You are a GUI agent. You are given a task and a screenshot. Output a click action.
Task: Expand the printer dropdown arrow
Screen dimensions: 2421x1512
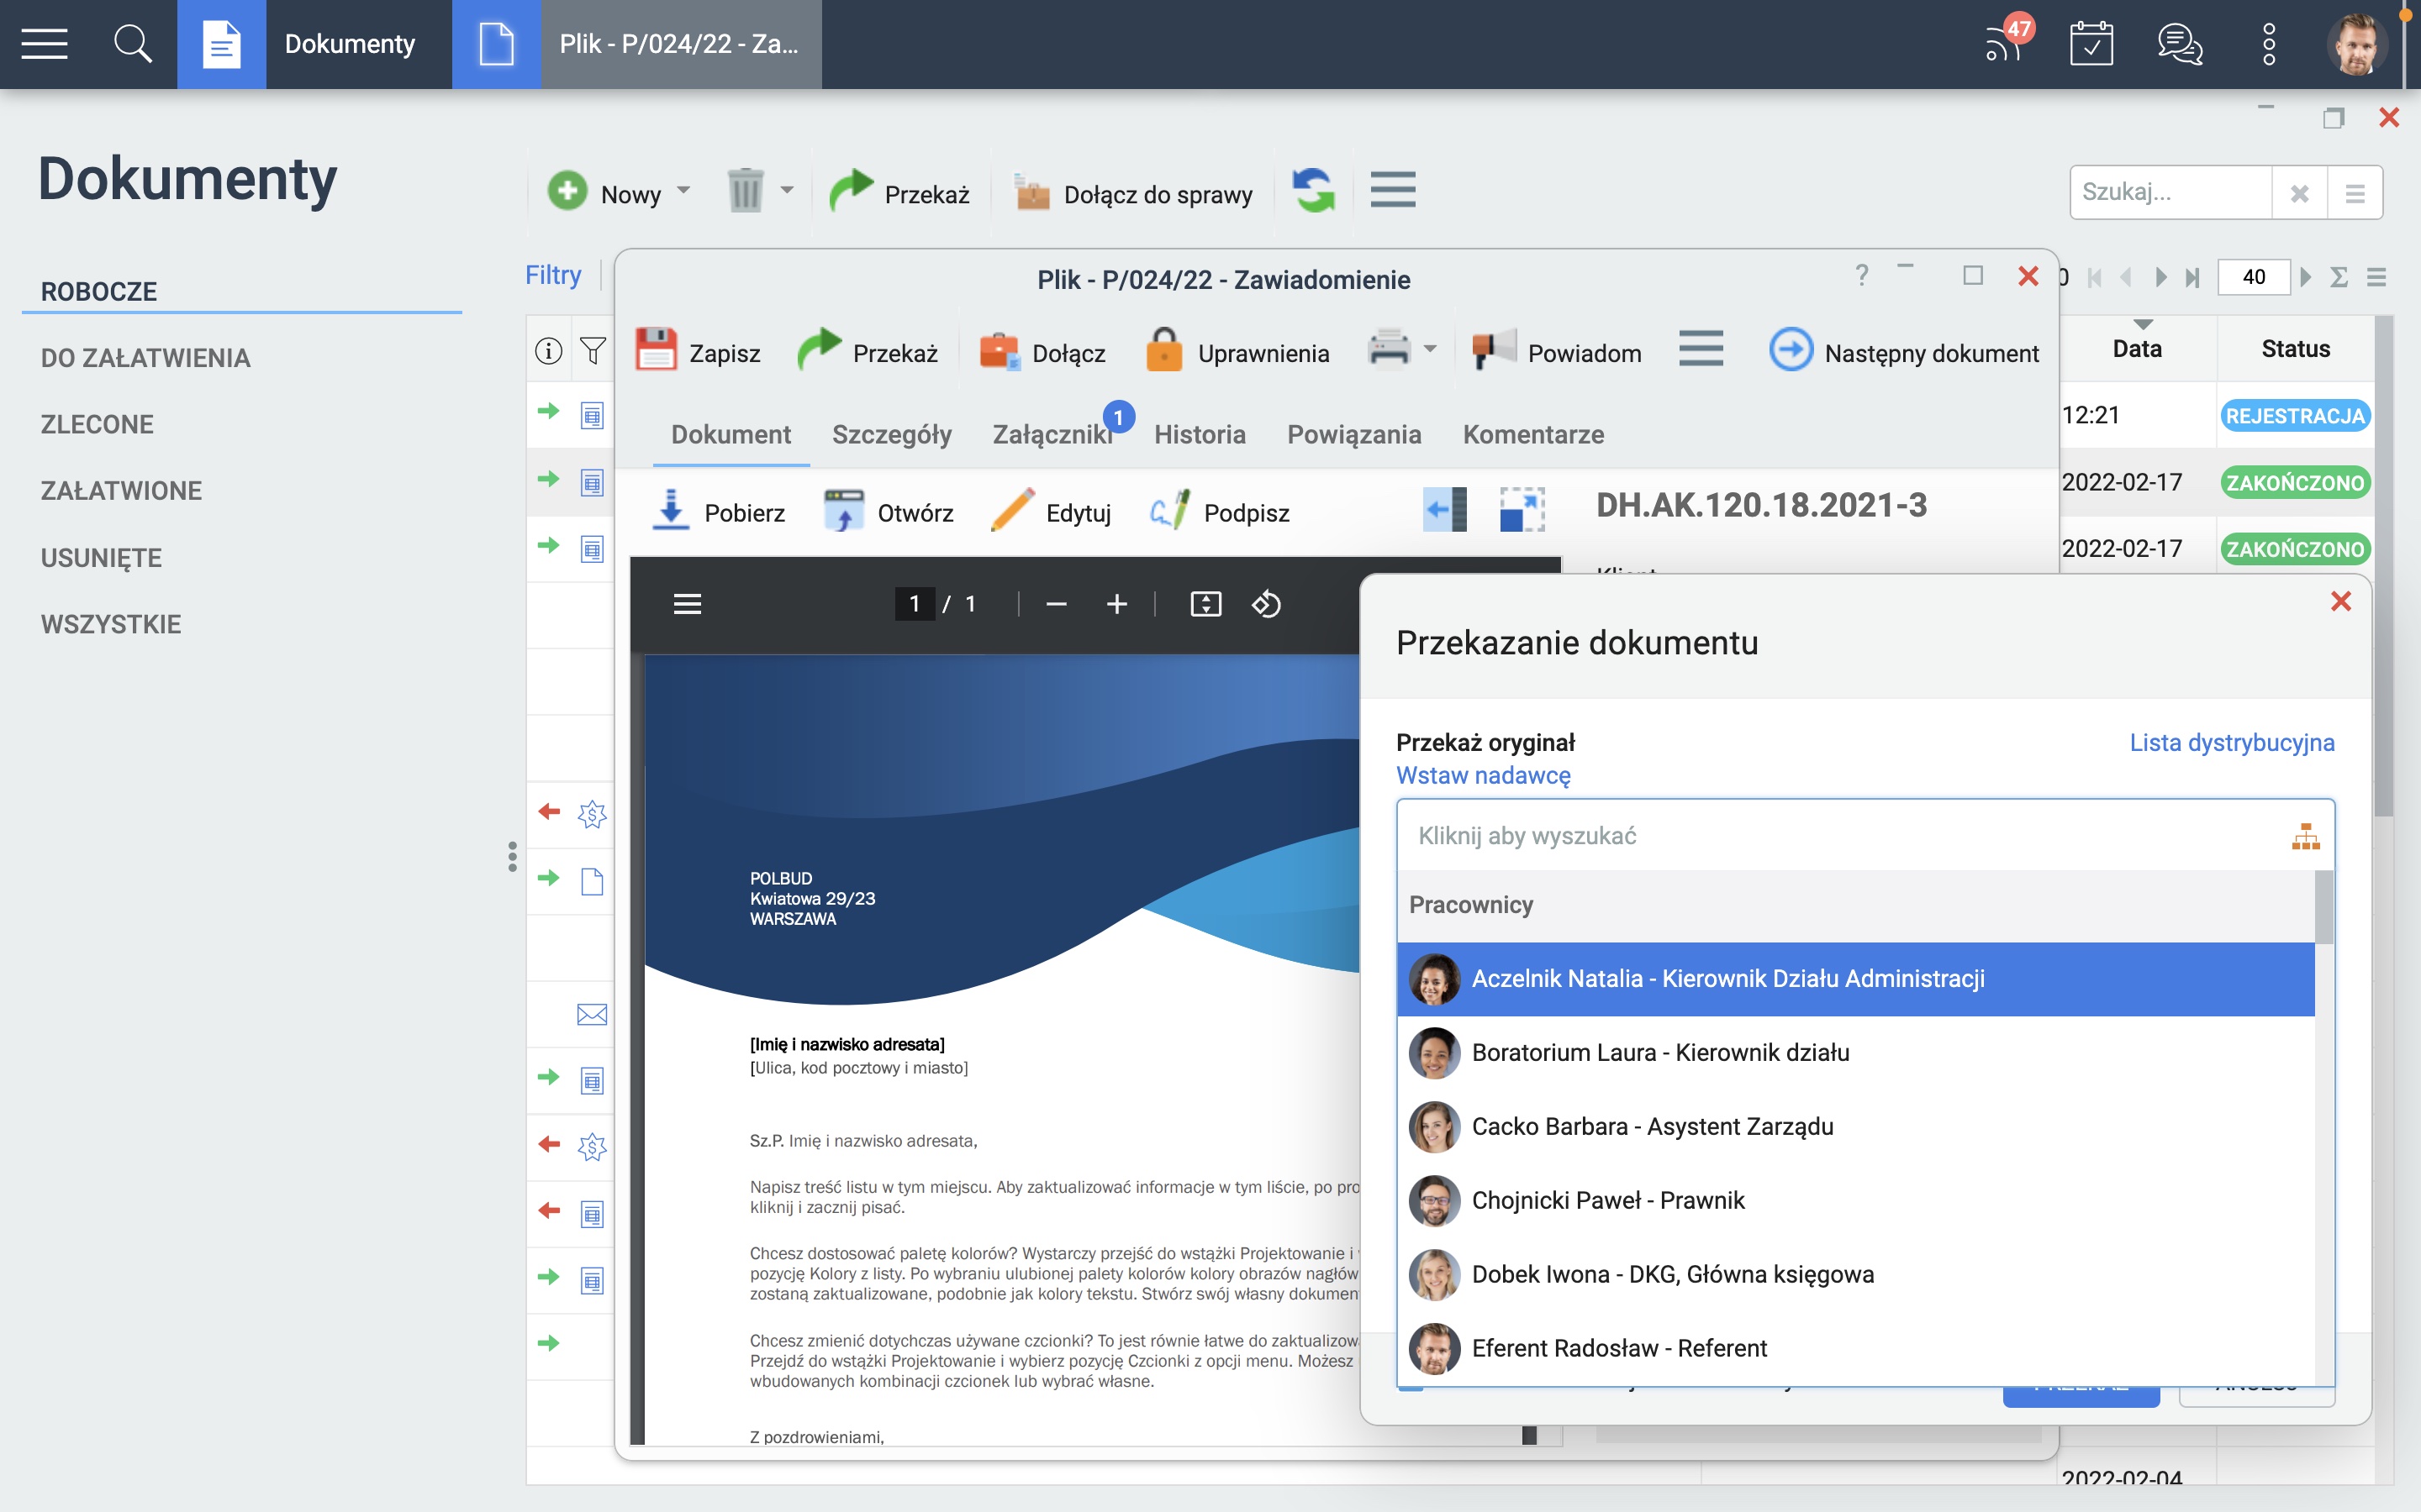(1431, 349)
